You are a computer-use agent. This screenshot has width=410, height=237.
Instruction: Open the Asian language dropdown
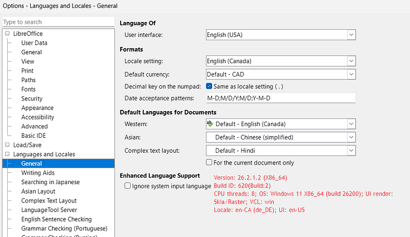click(351, 137)
